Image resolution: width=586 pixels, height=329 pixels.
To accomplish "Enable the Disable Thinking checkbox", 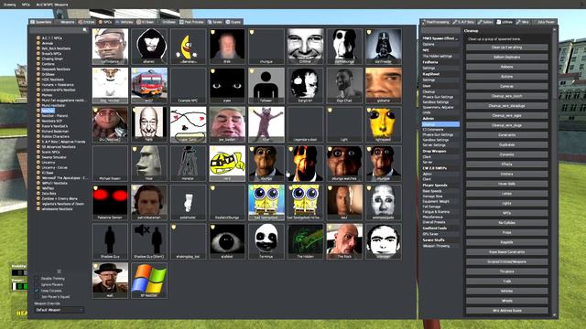I will pyautogui.click(x=37, y=279).
